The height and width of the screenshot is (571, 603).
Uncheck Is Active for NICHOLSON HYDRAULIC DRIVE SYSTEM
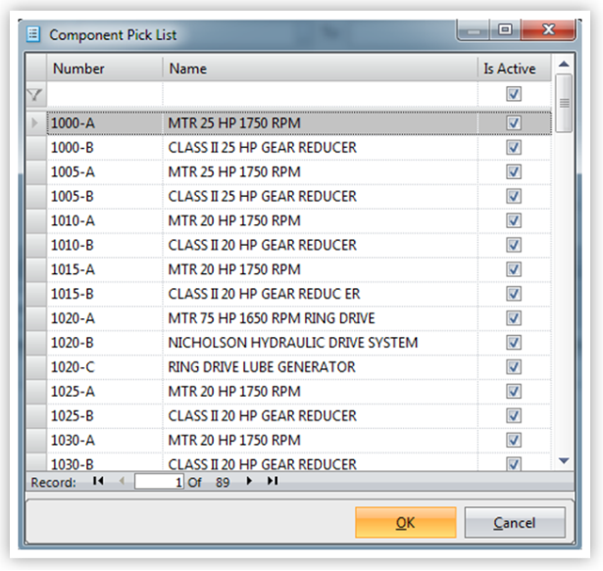point(514,343)
